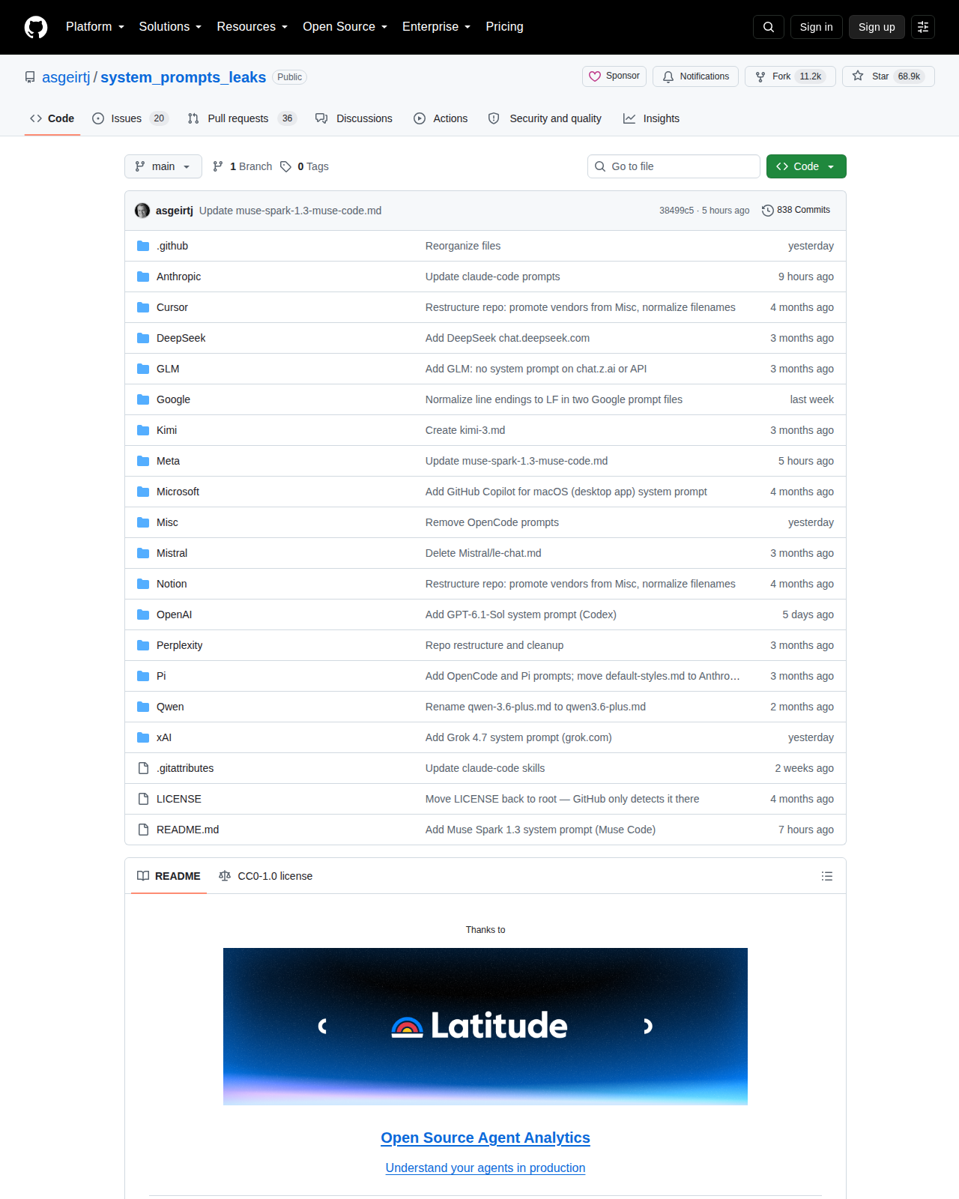
Task: Switch to Security and quality tab
Action: pos(545,118)
